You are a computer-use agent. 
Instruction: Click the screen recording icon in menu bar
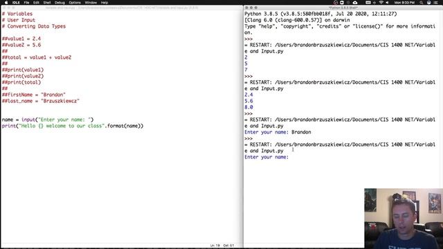(x=341, y=3)
